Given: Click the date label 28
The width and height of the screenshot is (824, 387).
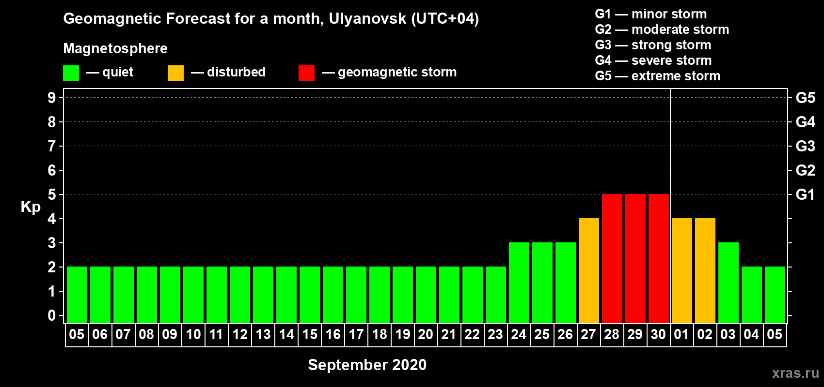Looking at the screenshot, I should [612, 334].
